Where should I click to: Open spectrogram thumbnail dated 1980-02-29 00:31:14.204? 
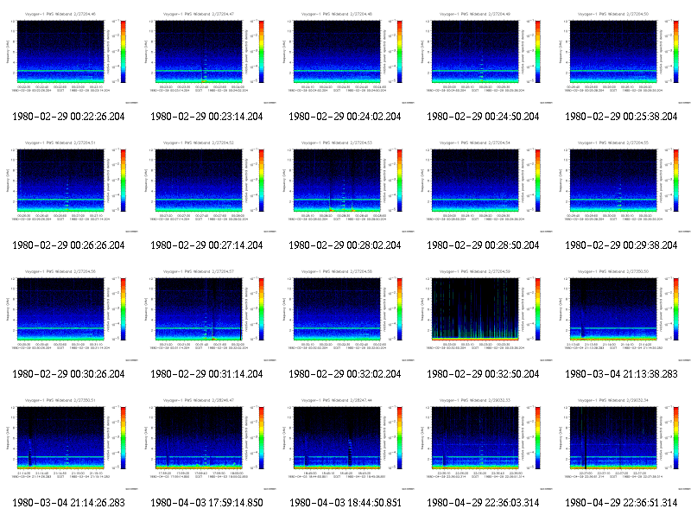[x=207, y=315]
